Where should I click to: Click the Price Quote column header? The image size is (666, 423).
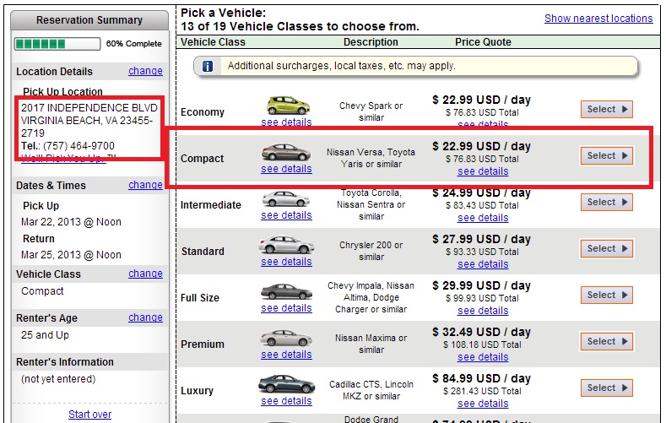point(483,42)
